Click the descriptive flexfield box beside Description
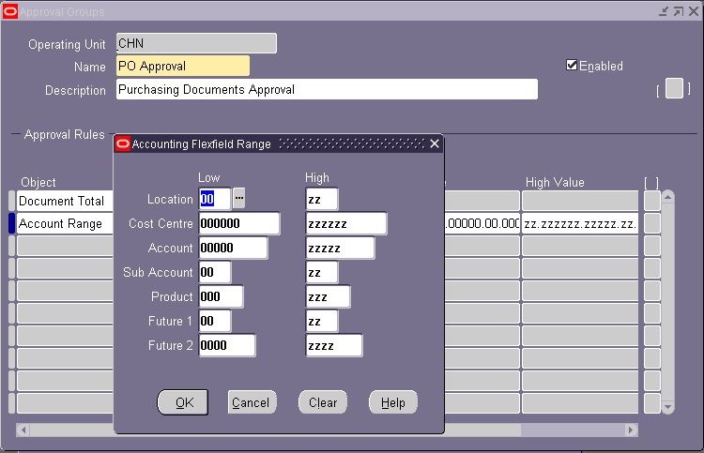This screenshot has height=453, width=704. point(674,88)
